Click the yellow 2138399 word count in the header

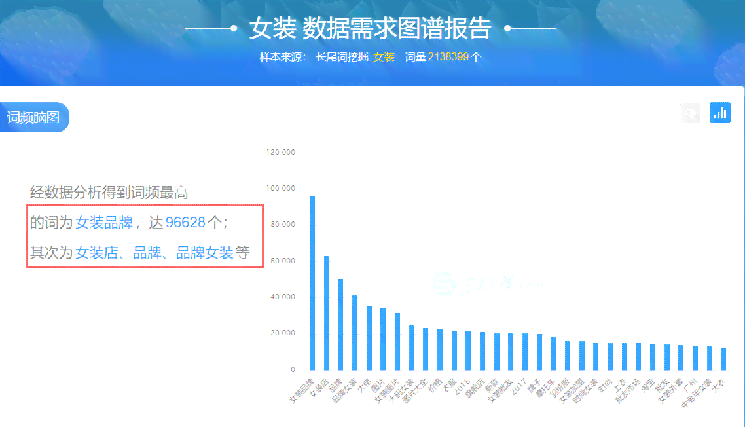(x=448, y=57)
